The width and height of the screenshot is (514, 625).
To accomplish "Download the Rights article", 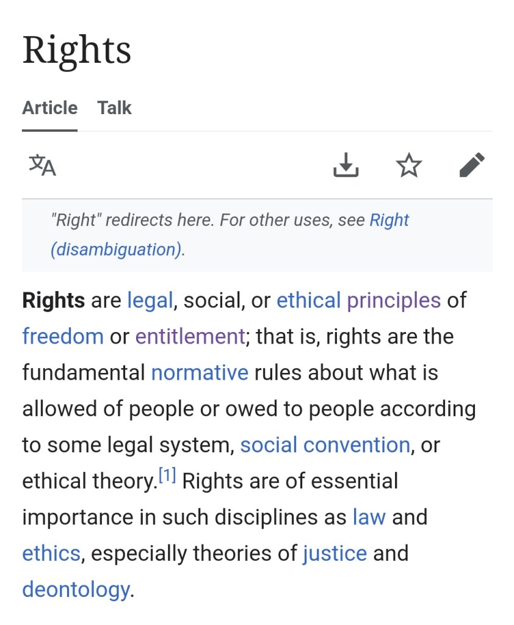I will 346,165.
